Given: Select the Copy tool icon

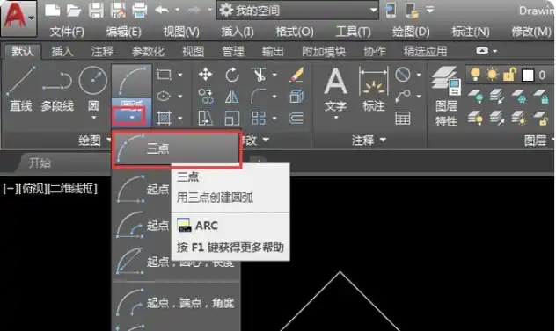Looking at the screenshot, I should coord(206,97).
